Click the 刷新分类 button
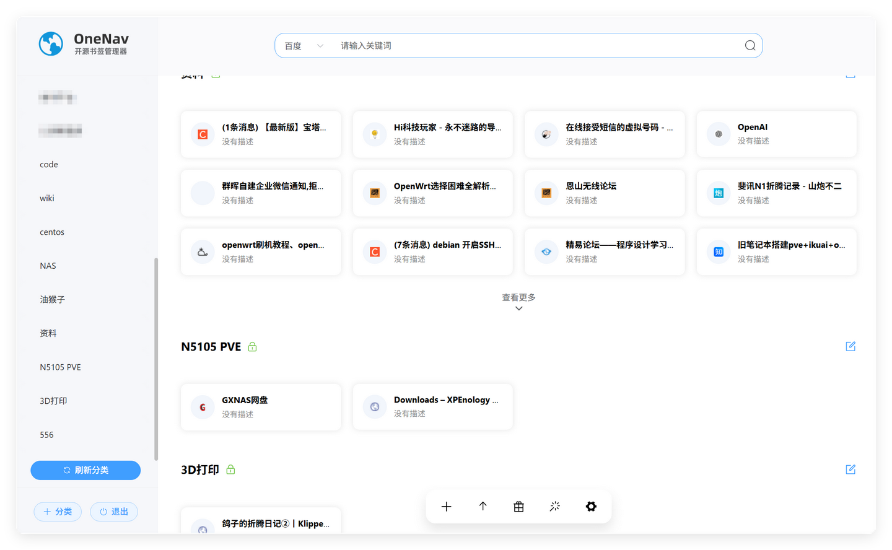This screenshot has width=892, height=550. click(x=85, y=470)
